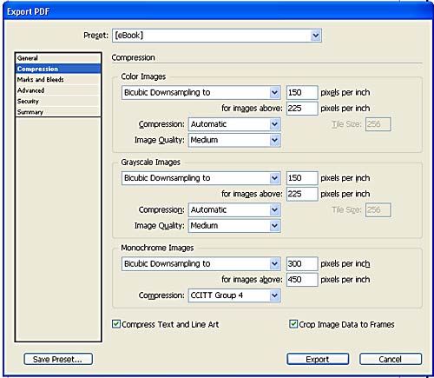Select Compression in the left panel list
The width and height of the screenshot is (434, 378).
[58, 69]
